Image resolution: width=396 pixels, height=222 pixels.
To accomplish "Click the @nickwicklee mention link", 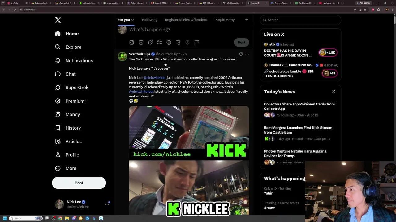I will pos(154,78).
